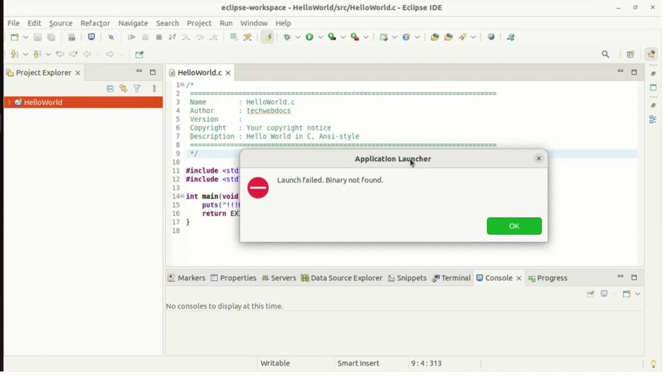668x376 pixels.
Task: Switch to the Servers tab
Action: (279, 278)
